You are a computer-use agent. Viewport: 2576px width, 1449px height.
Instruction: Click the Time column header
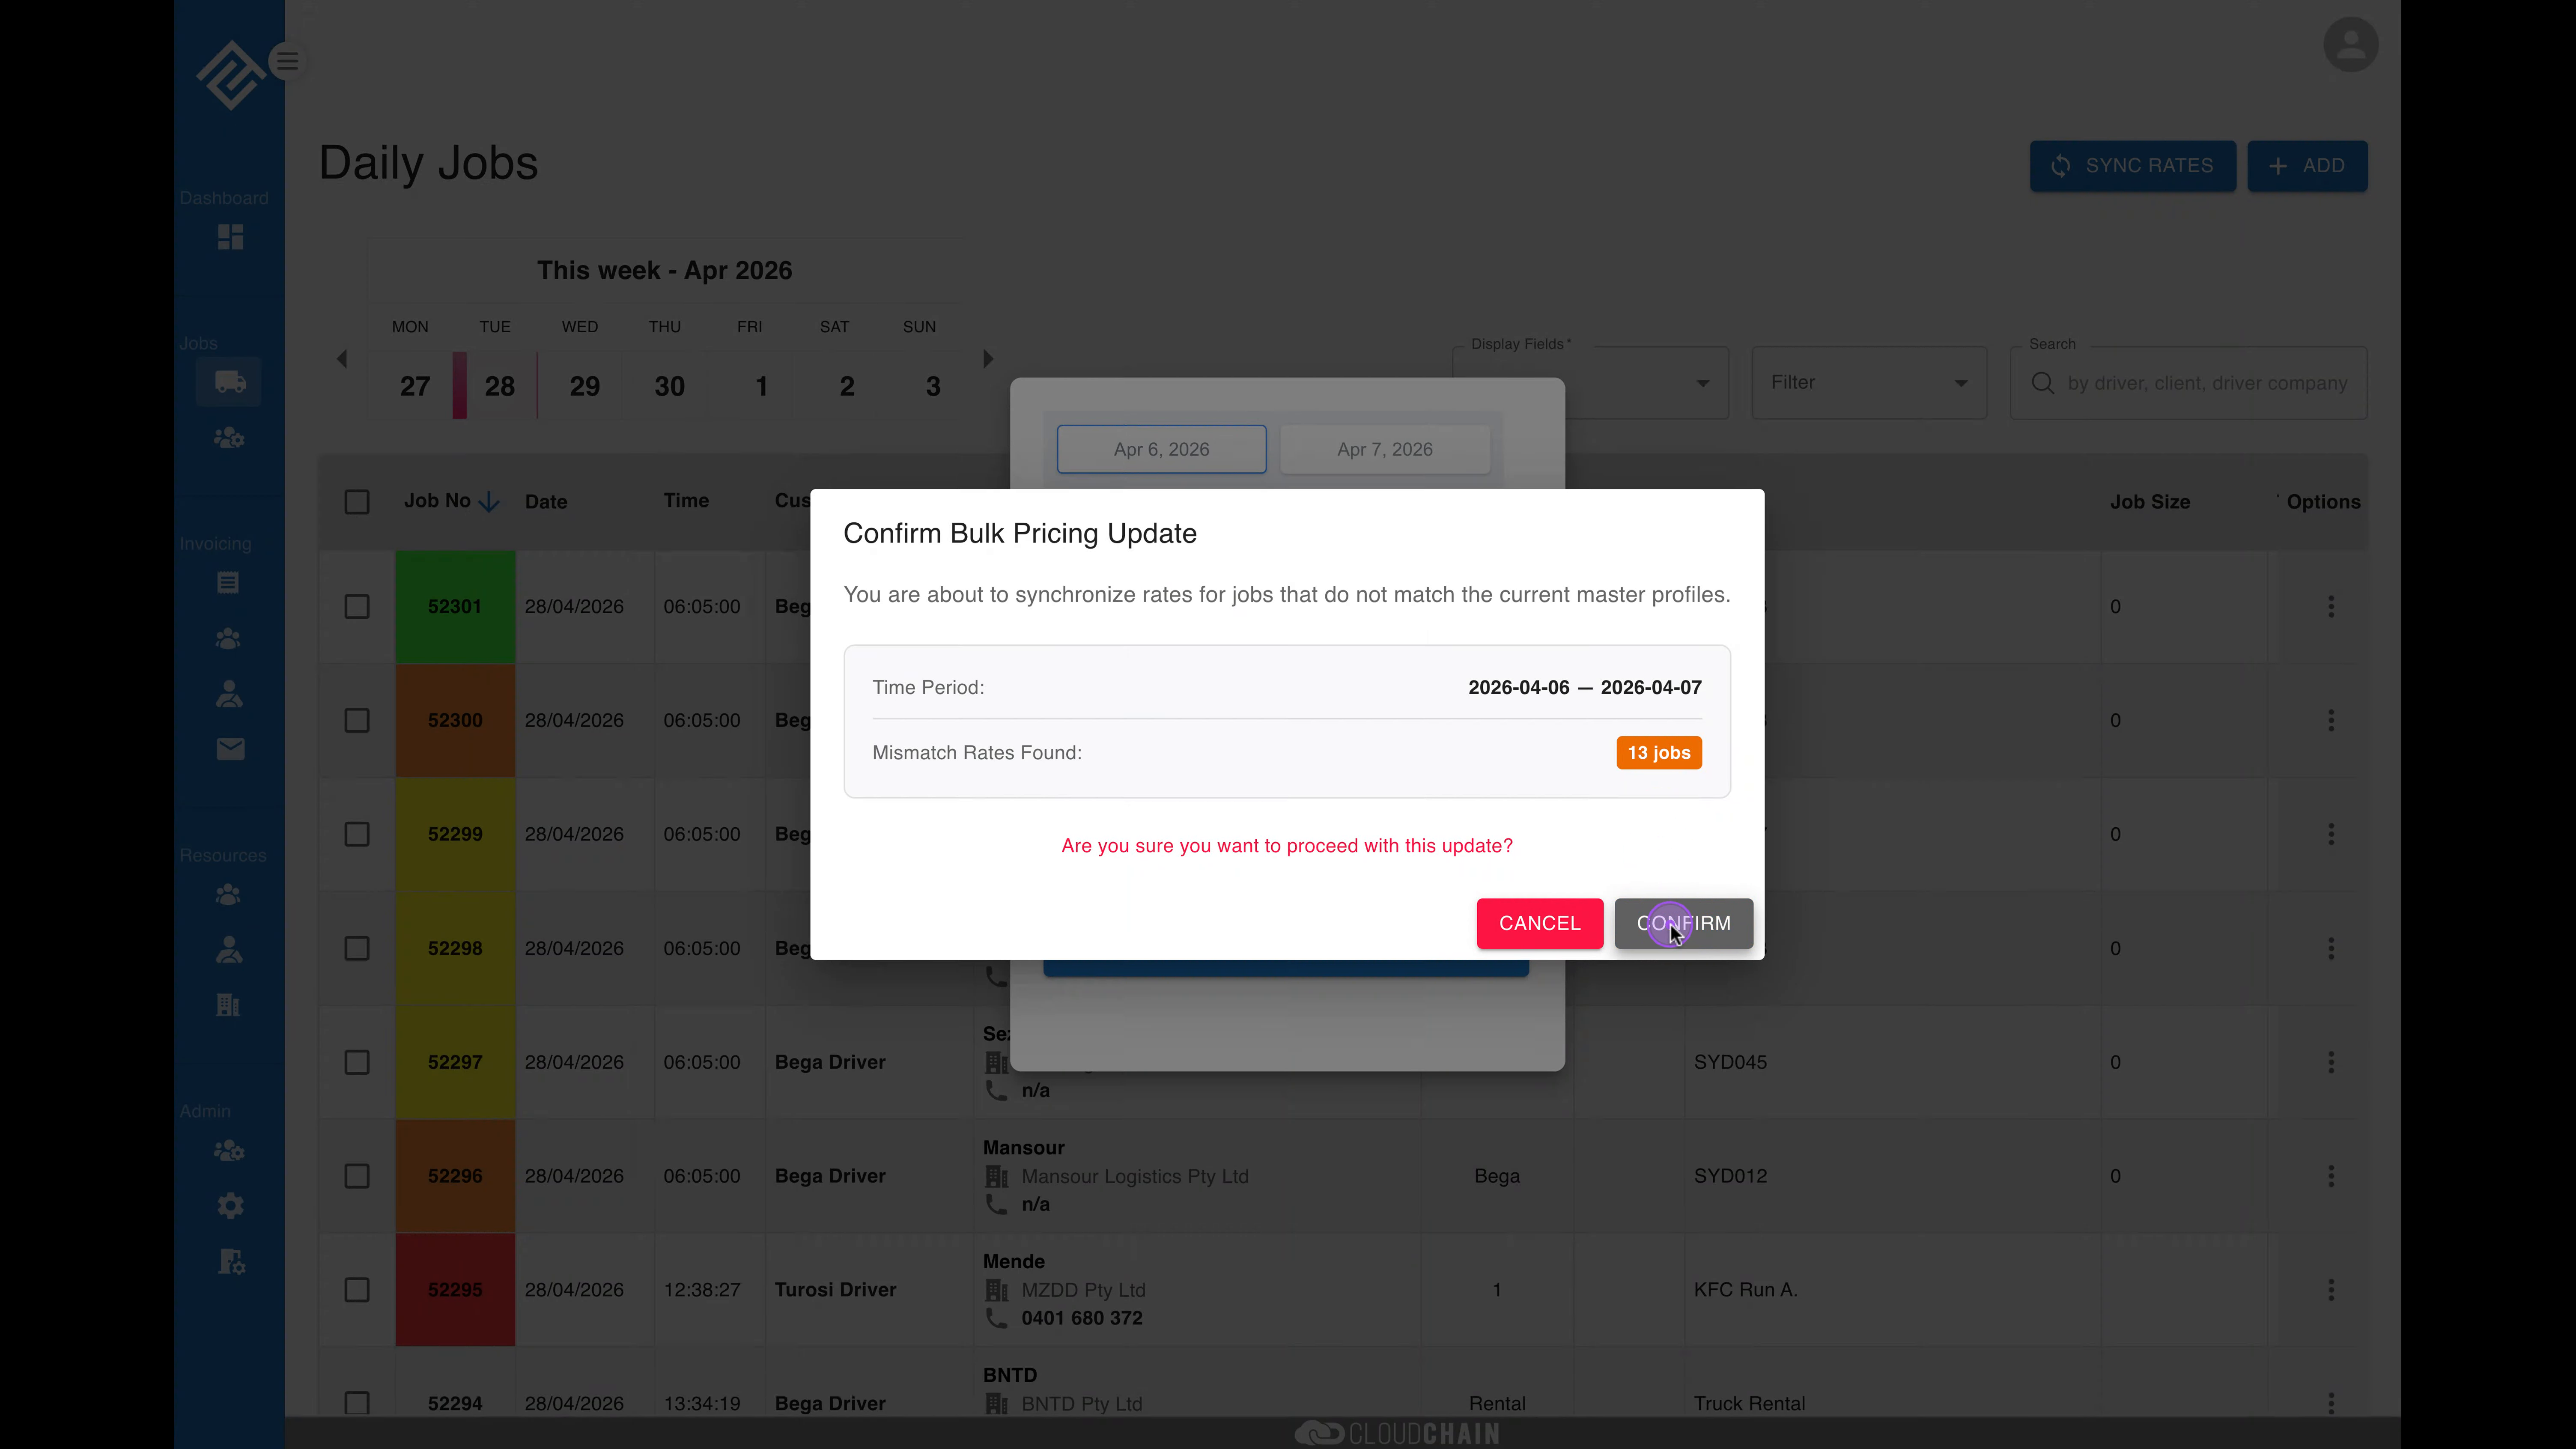[x=686, y=501]
